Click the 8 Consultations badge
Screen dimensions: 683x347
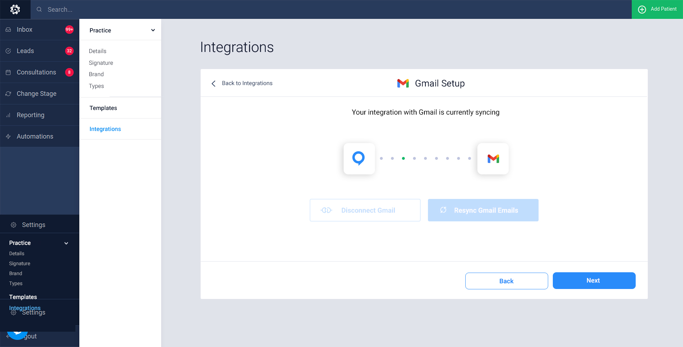(x=69, y=72)
